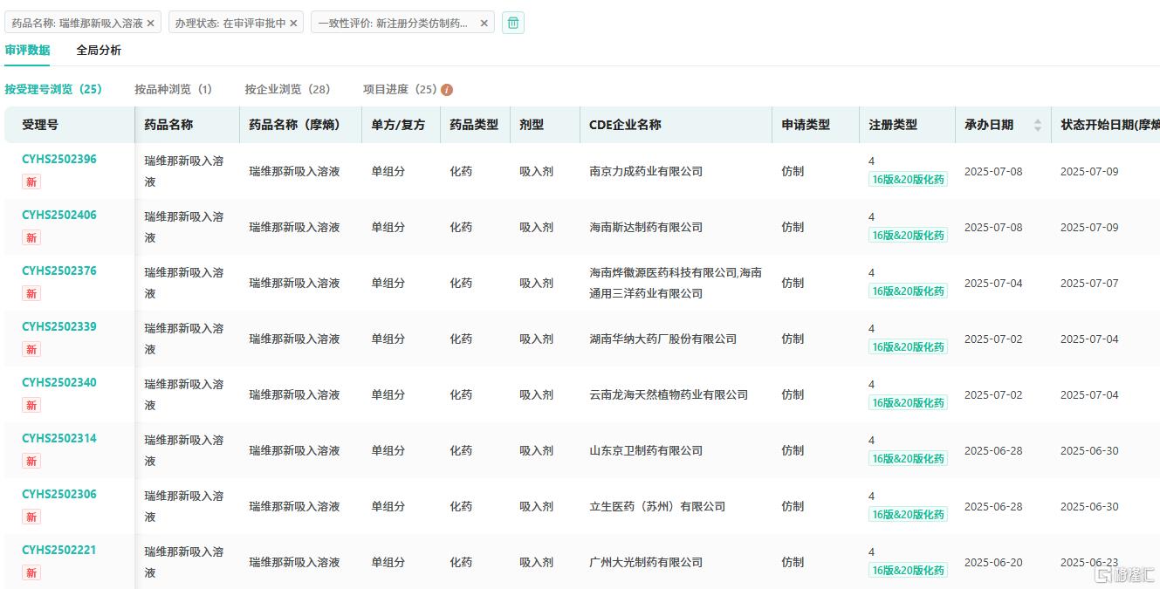Open acceptance number CYHS2502376

[x=59, y=271]
